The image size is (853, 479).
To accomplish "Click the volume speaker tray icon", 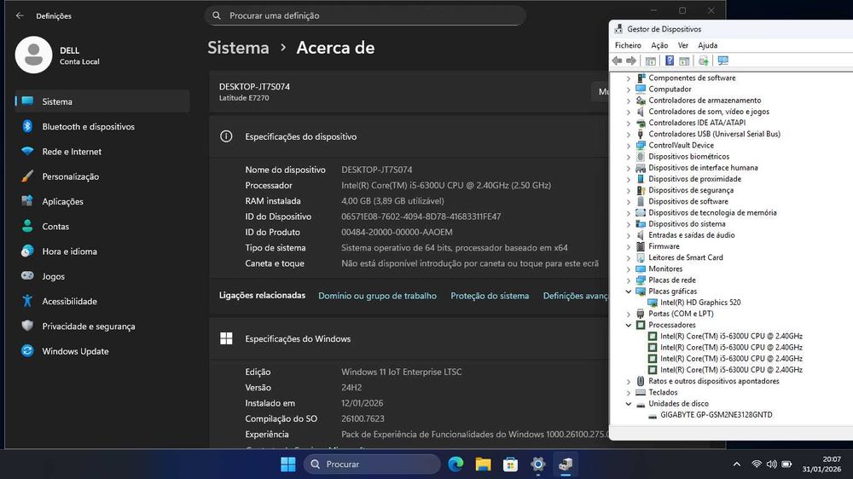I will (x=771, y=465).
